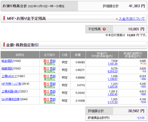Click the お預り残高合計 heading
The height and width of the screenshot is (122, 148).
click(x=15, y=6)
